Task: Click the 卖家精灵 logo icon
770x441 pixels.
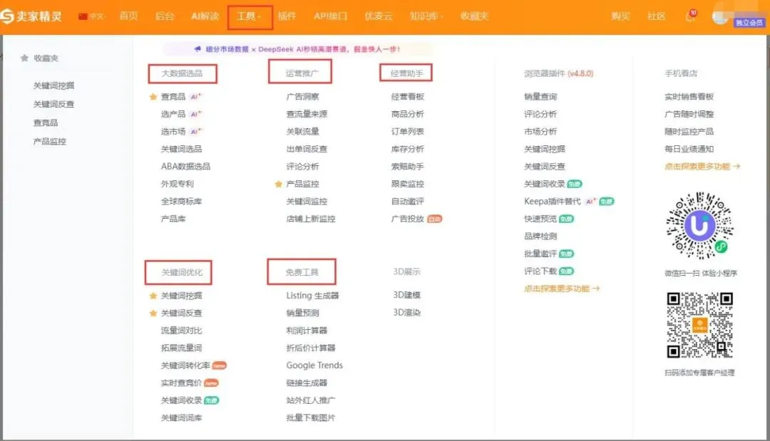Action: tap(7, 16)
